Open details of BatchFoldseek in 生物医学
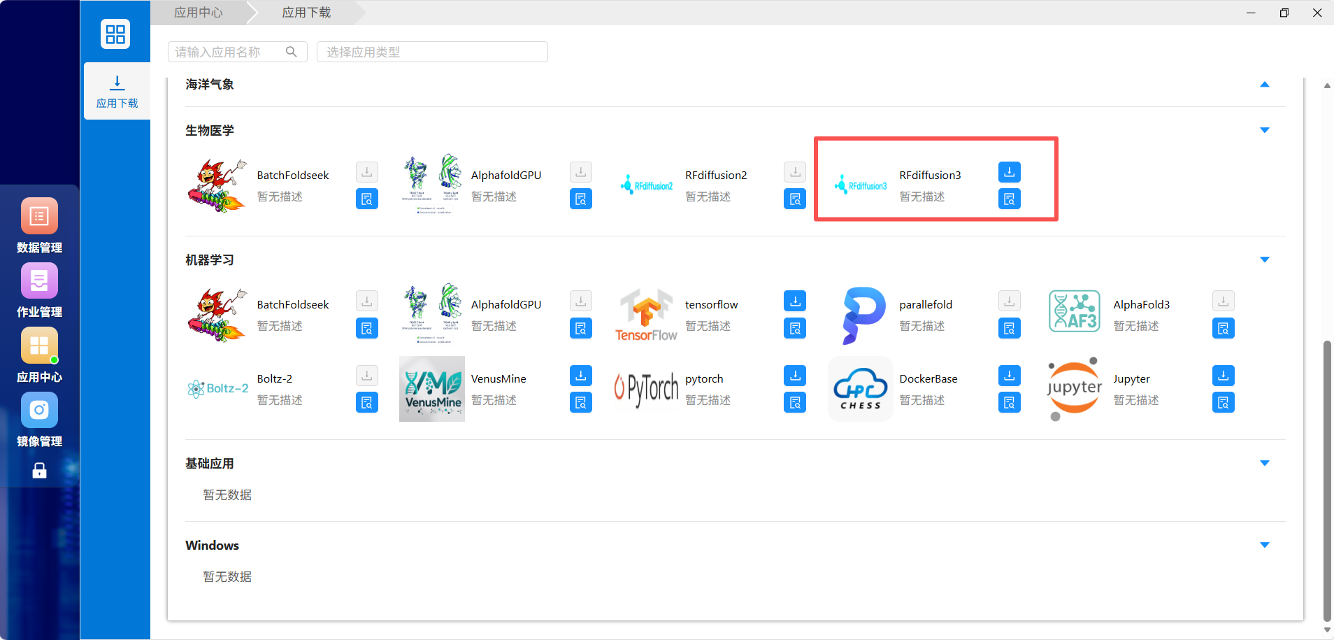The image size is (1334, 640). [367, 199]
